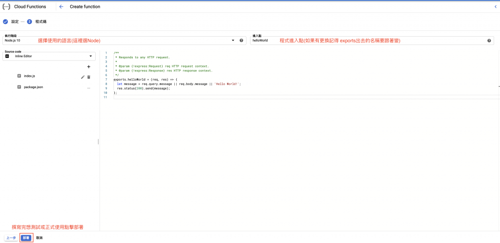
Task: Click the Cloud Functions logo icon
Action: [6, 7]
